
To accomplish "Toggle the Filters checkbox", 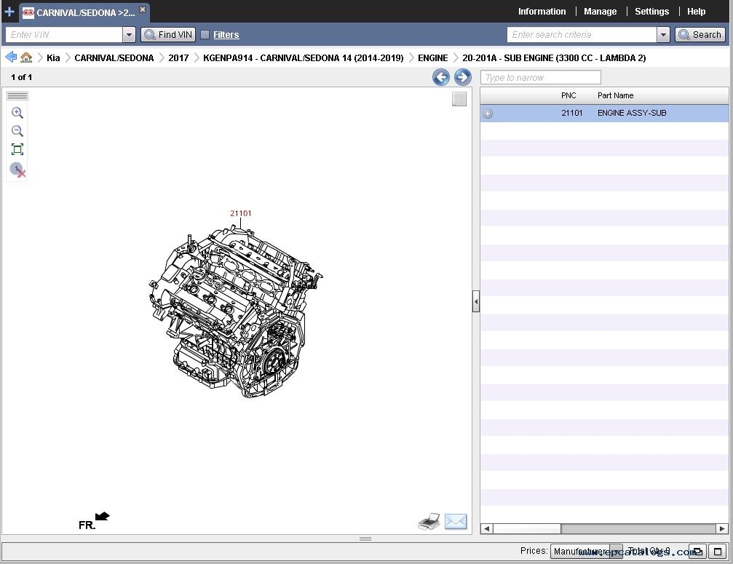I will point(205,35).
